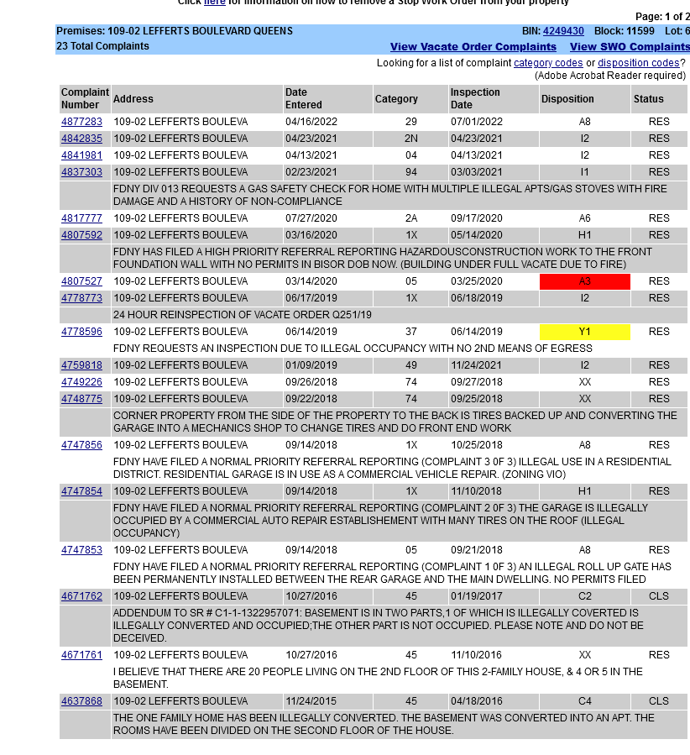Open complaint number 4807527
Image resolution: width=690 pixels, height=755 pixels.
(x=81, y=281)
